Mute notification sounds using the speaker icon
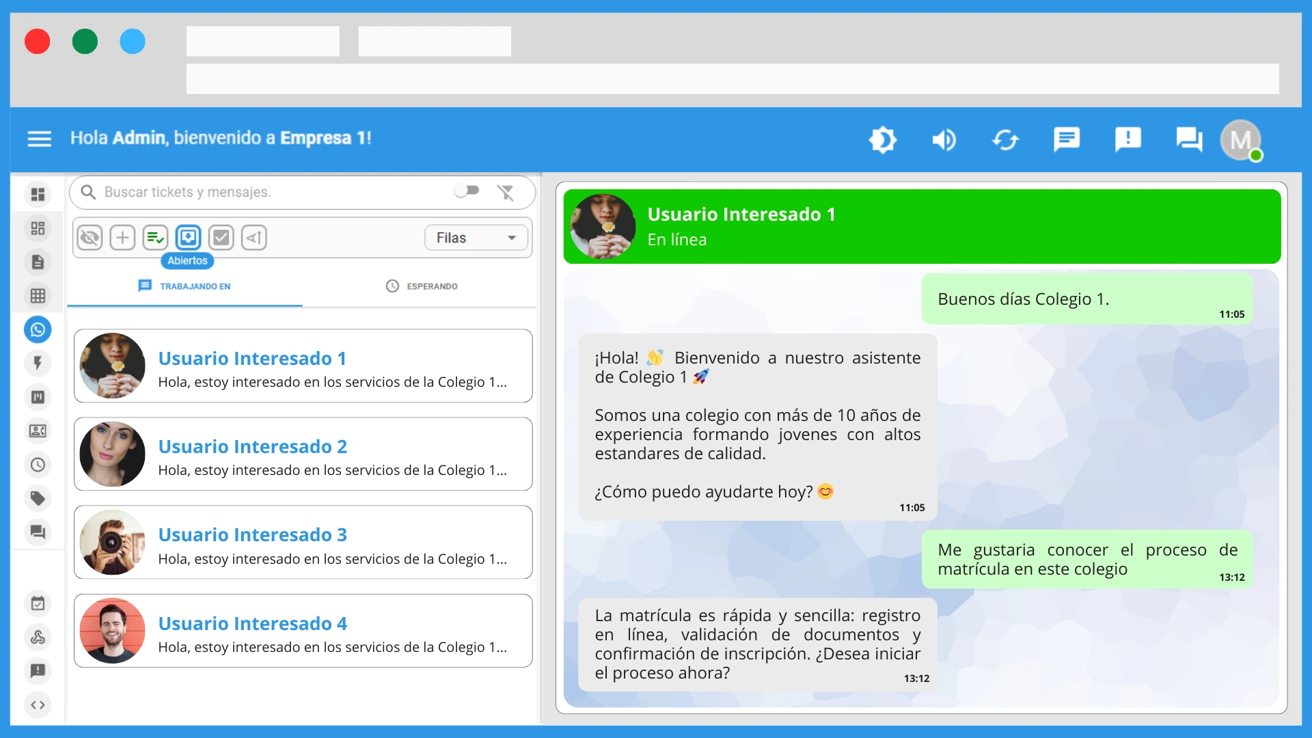 click(944, 139)
